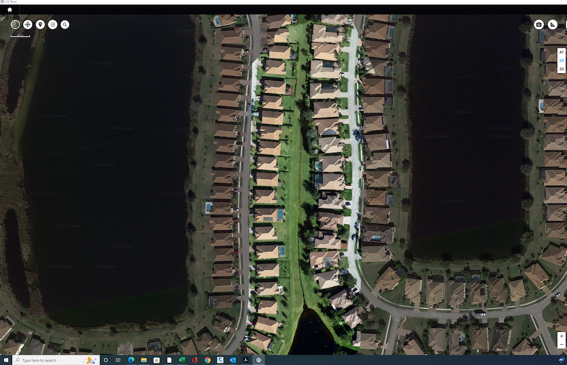Screen dimensions: 567x365
Task: Open Microsoft Excel from the taskbar
Action: [x=182, y=360]
